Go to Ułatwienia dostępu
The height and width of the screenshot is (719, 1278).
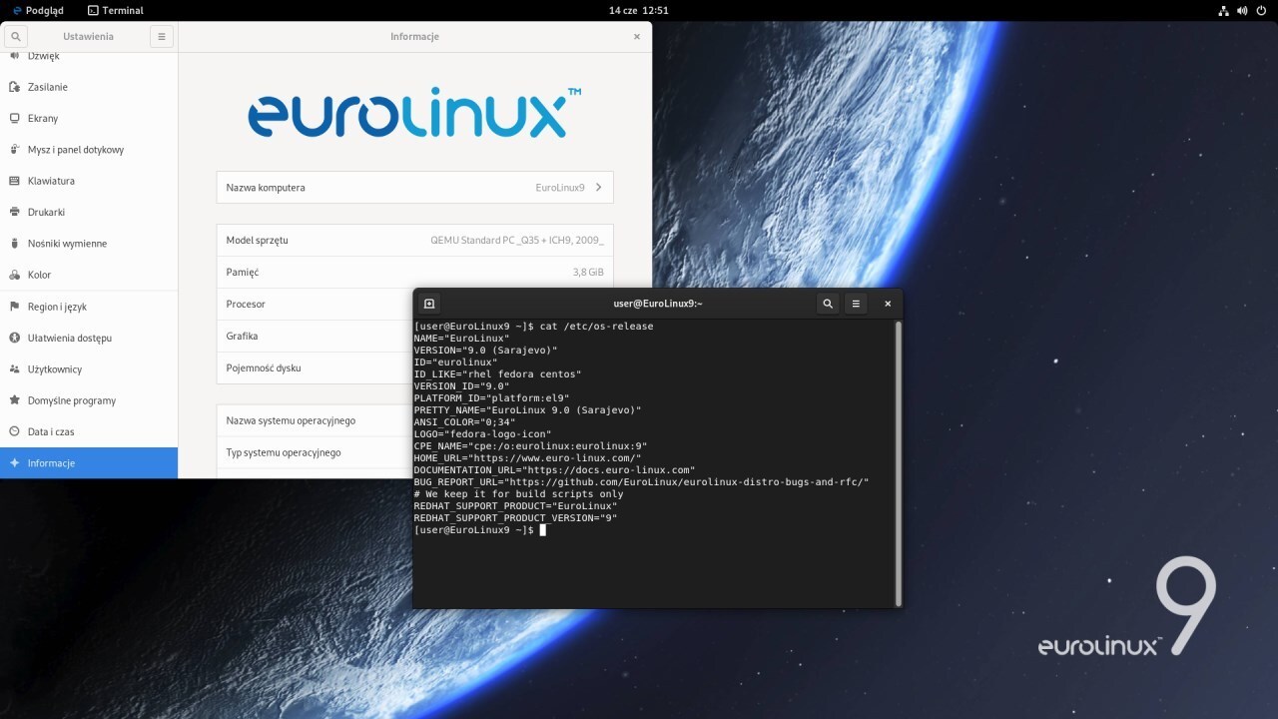pos(89,338)
